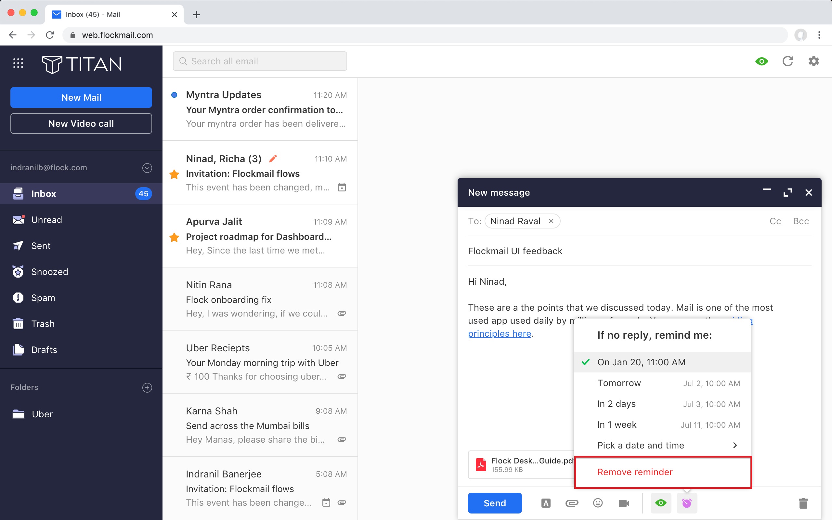
Task: Open the Drafts folder
Action: point(81,350)
